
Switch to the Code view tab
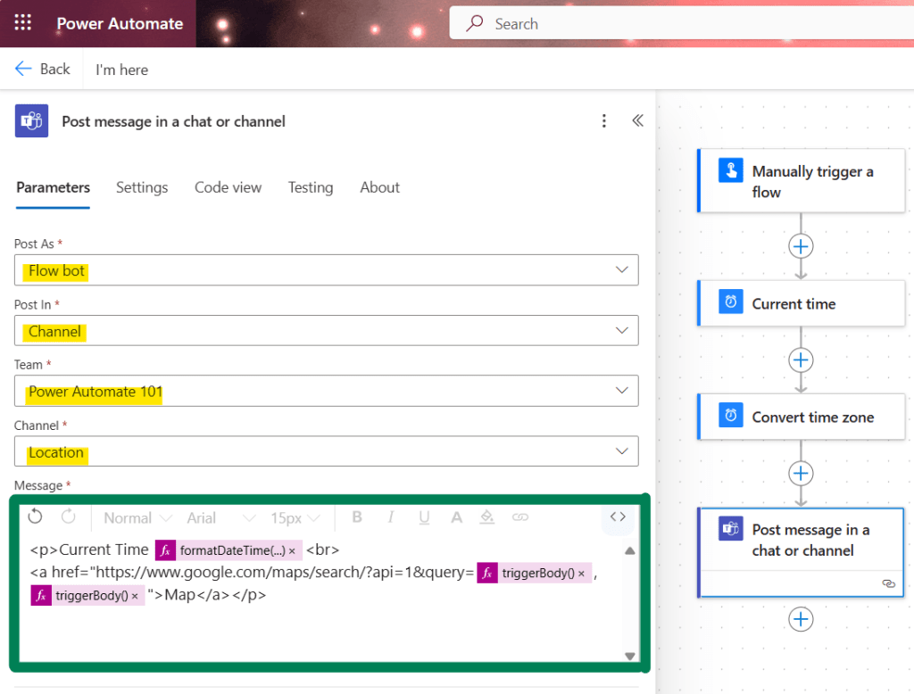[x=228, y=187]
